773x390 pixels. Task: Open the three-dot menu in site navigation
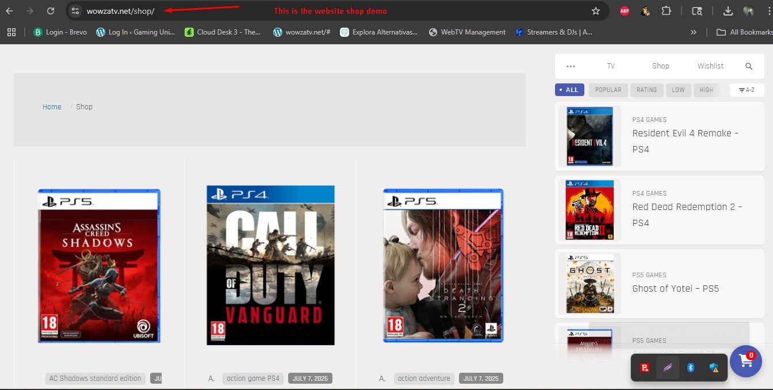[x=571, y=66]
